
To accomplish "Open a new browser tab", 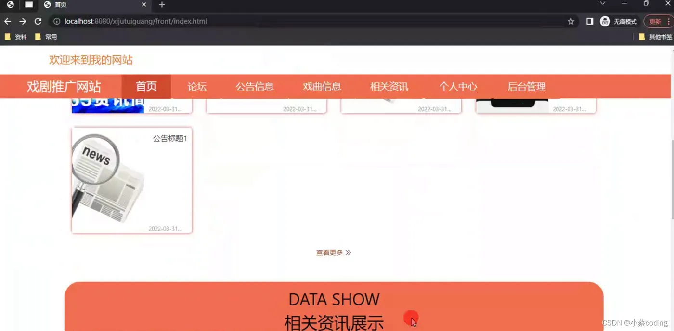I will tap(162, 5).
